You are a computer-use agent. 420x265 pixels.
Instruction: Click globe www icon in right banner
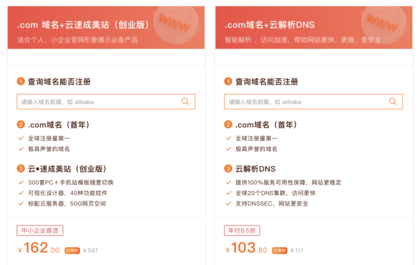tap(384, 25)
